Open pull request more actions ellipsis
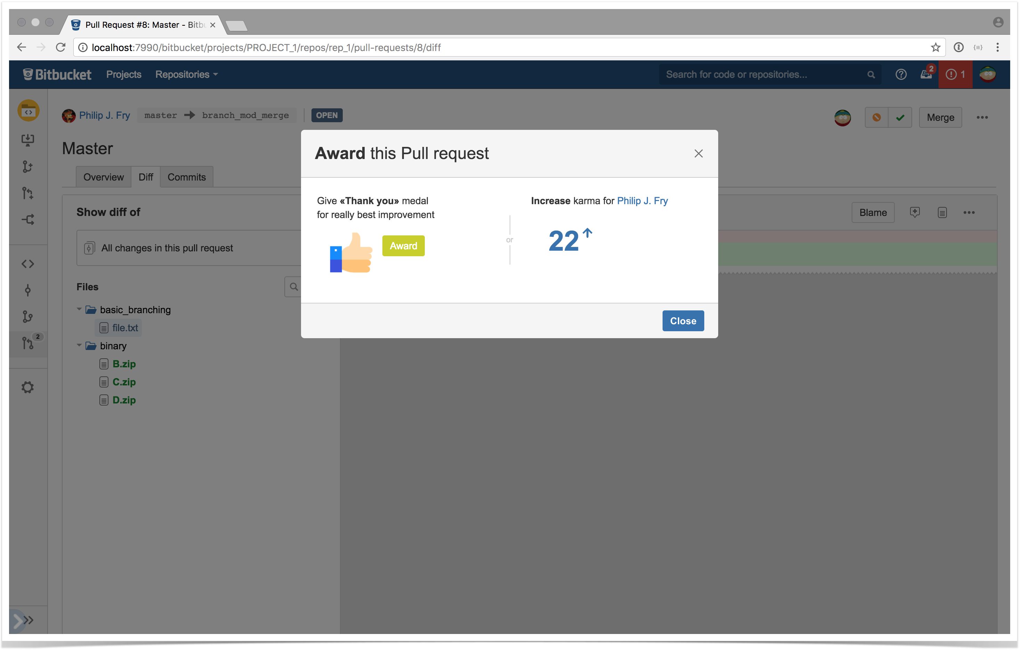The height and width of the screenshot is (651, 1022). (982, 117)
